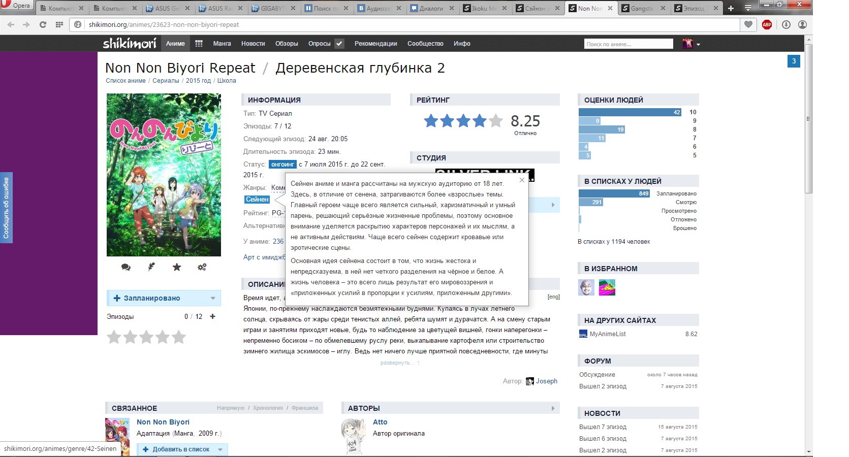This screenshot has width=849, height=457.
Task: Increment watched episodes with plus icon
Action: click(x=212, y=316)
